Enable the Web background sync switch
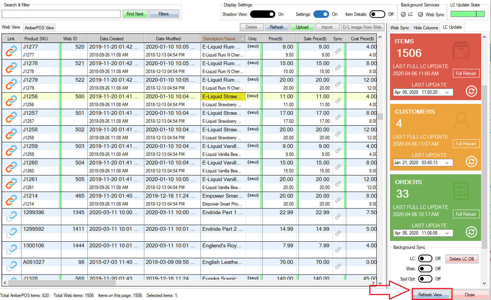Image resolution: width=491 pixels, height=300 pixels. point(425,269)
